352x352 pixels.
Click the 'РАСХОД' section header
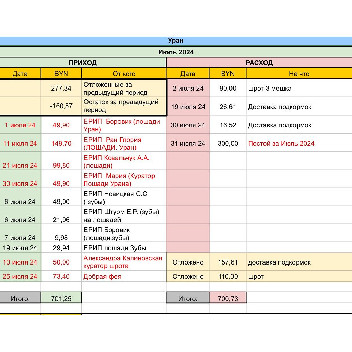(259, 63)
